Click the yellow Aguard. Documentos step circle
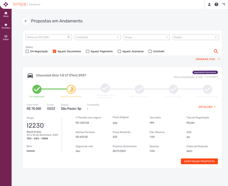228x186 pixels. 71,89
